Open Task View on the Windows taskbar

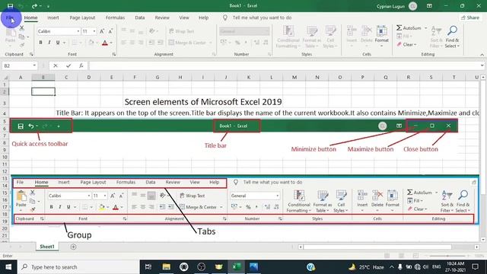(x=148, y=267)
